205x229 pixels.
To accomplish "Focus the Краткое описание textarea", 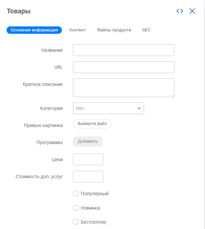I will point(124,88).
